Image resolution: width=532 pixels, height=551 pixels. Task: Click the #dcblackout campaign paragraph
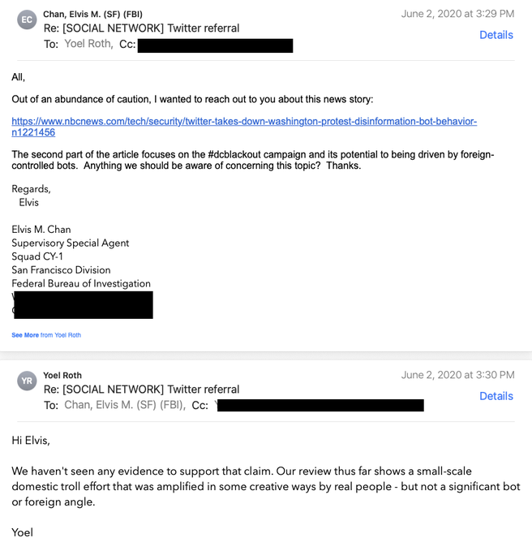(x=252, y=160)
